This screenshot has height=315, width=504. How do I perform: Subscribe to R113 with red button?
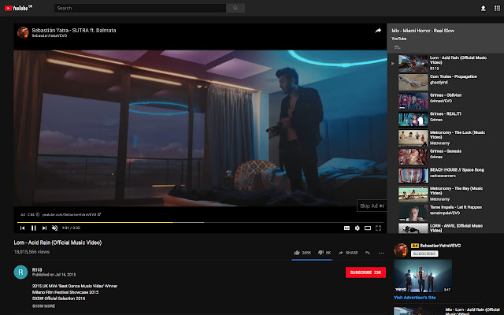(365, 272)
